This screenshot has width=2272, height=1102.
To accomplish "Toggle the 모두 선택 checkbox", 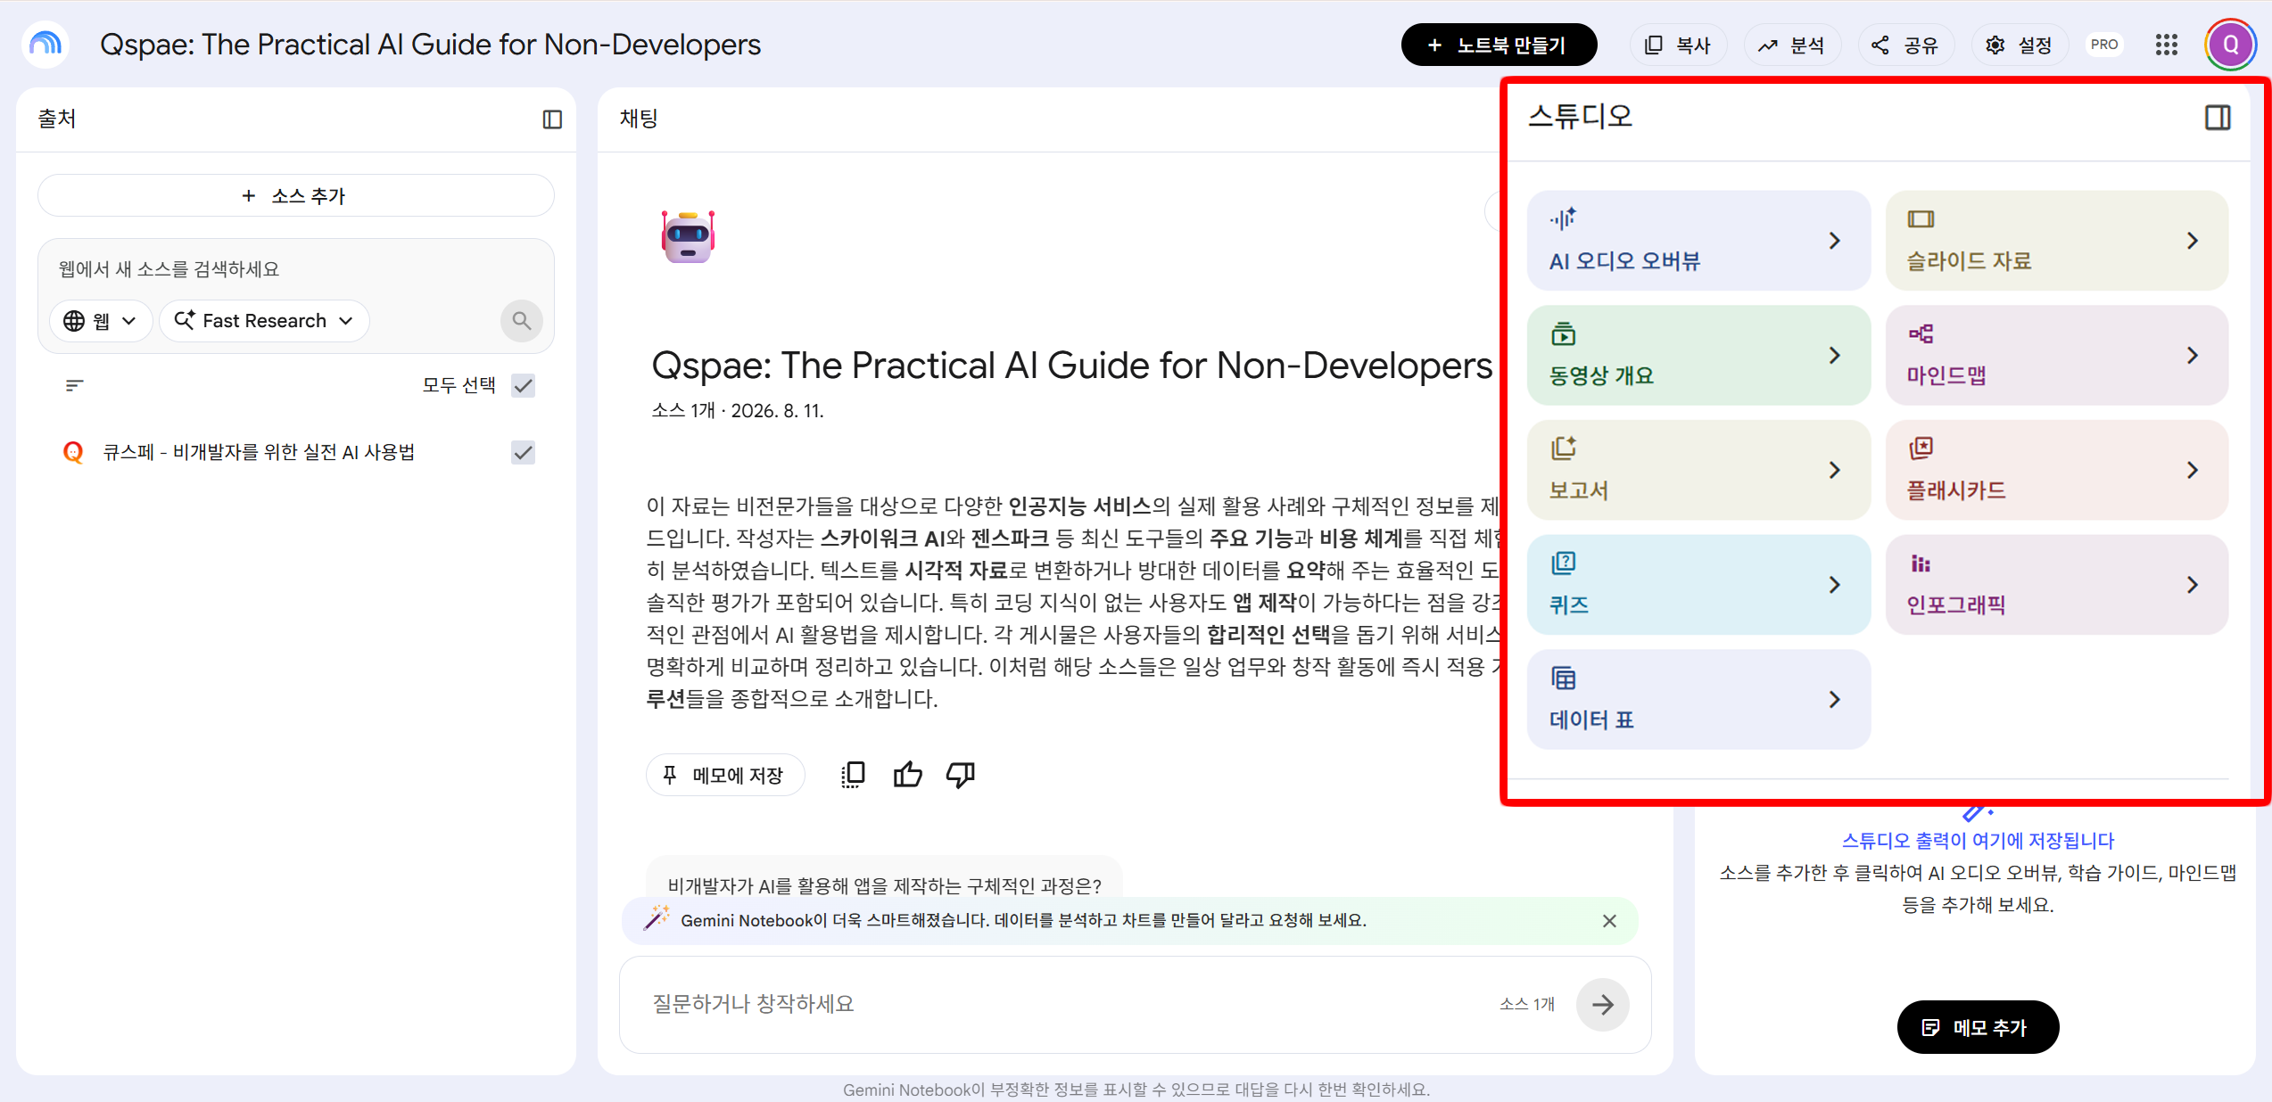I will 524,385.
